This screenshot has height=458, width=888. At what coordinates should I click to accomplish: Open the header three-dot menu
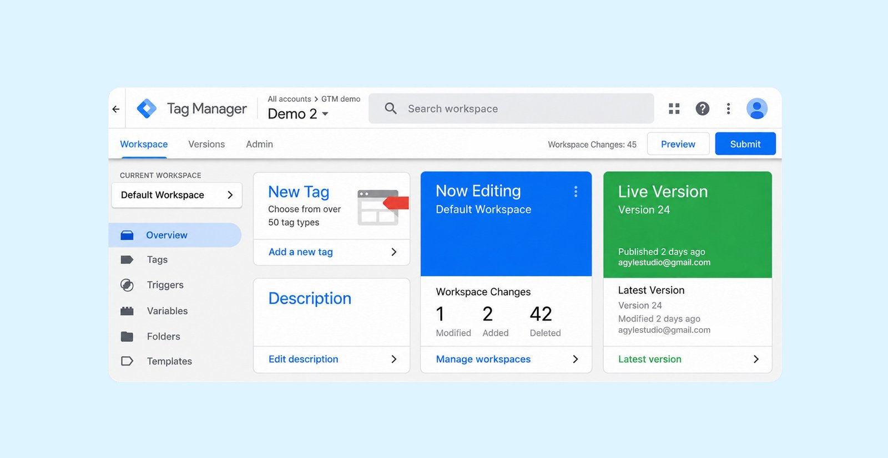(728, 109)
